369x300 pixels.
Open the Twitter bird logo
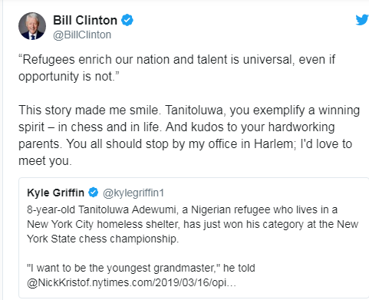tap(362, 20)
